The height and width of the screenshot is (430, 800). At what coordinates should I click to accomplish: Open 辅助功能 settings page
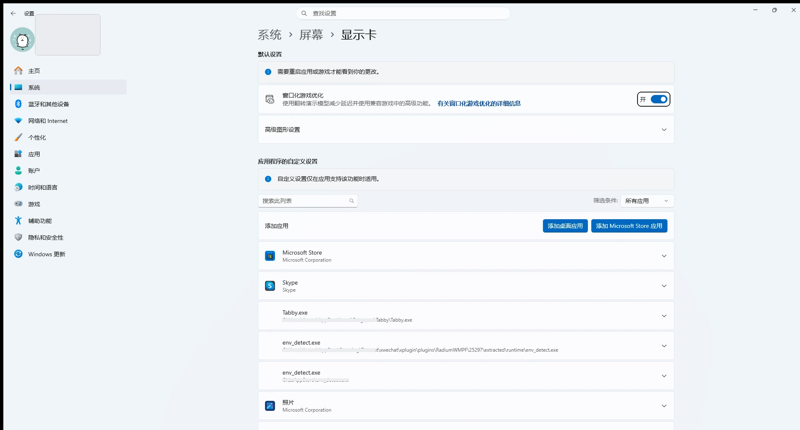68,221
